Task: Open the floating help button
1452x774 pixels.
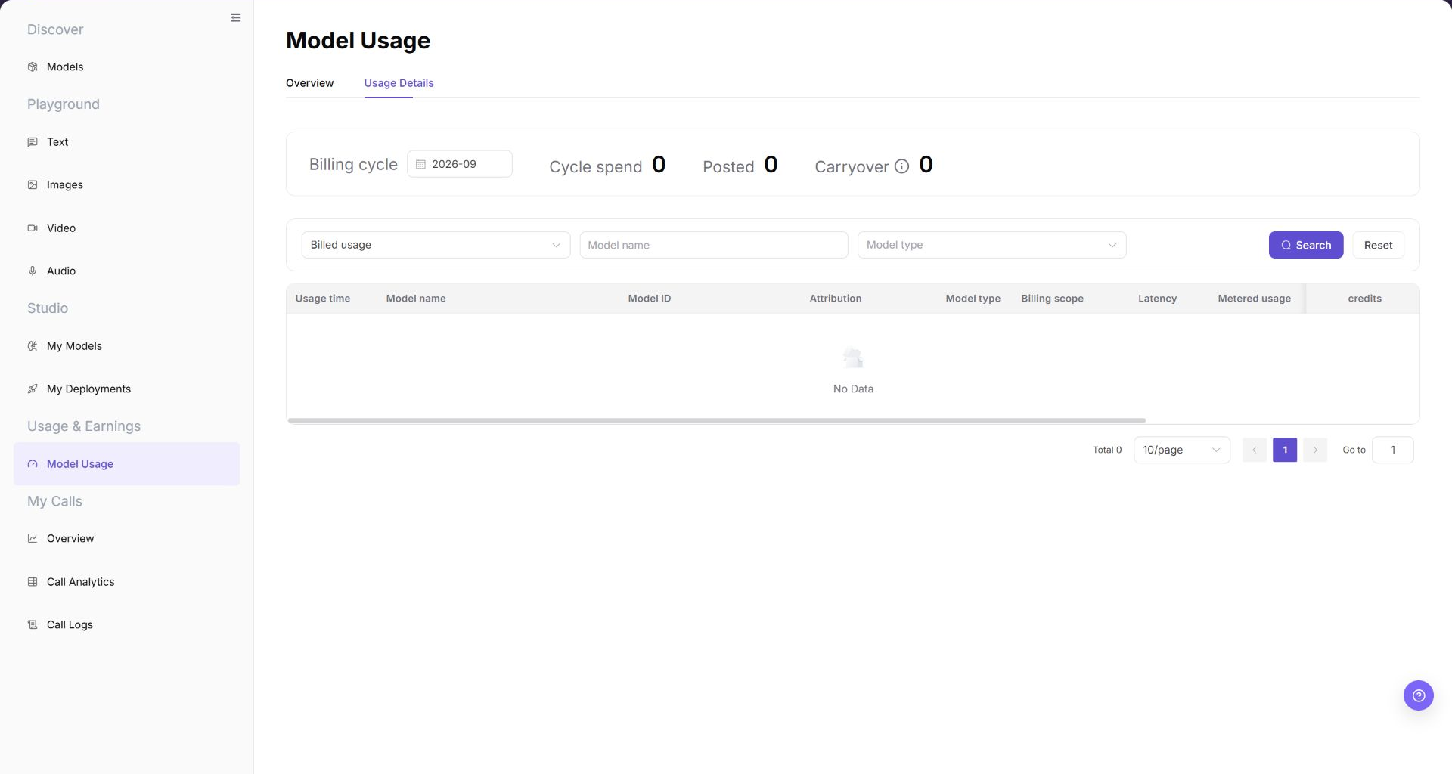Action: point(1418,695)
